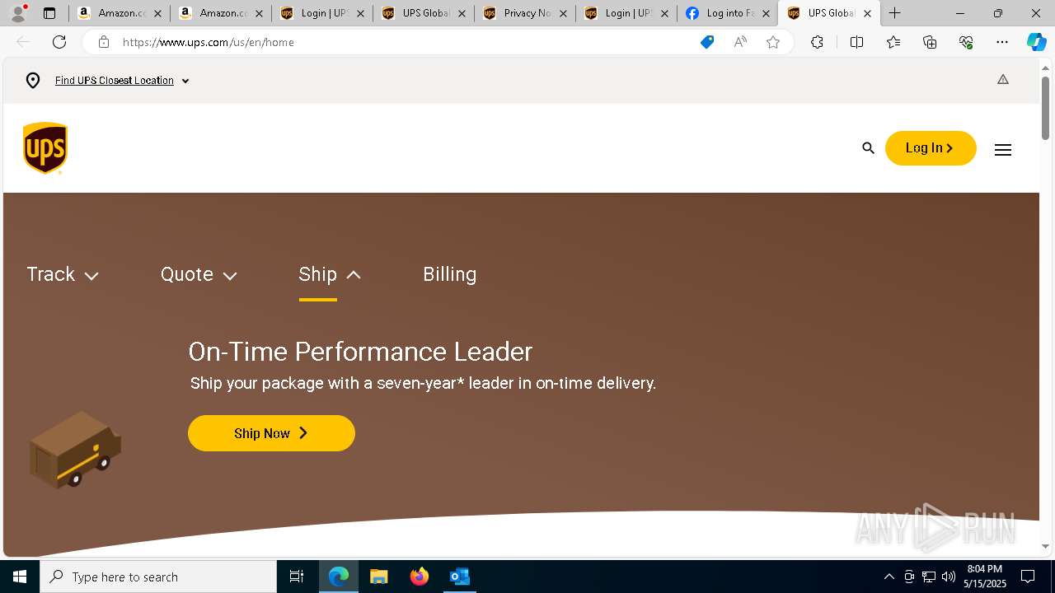Add page to favorites star icon
This screenshot has height=593, width=1055.
pos(773,42)
